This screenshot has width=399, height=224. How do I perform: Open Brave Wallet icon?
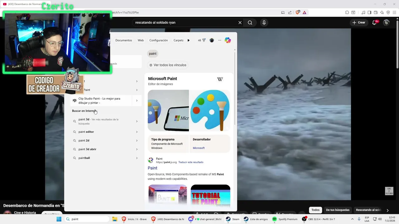click(x=376, y=12)
